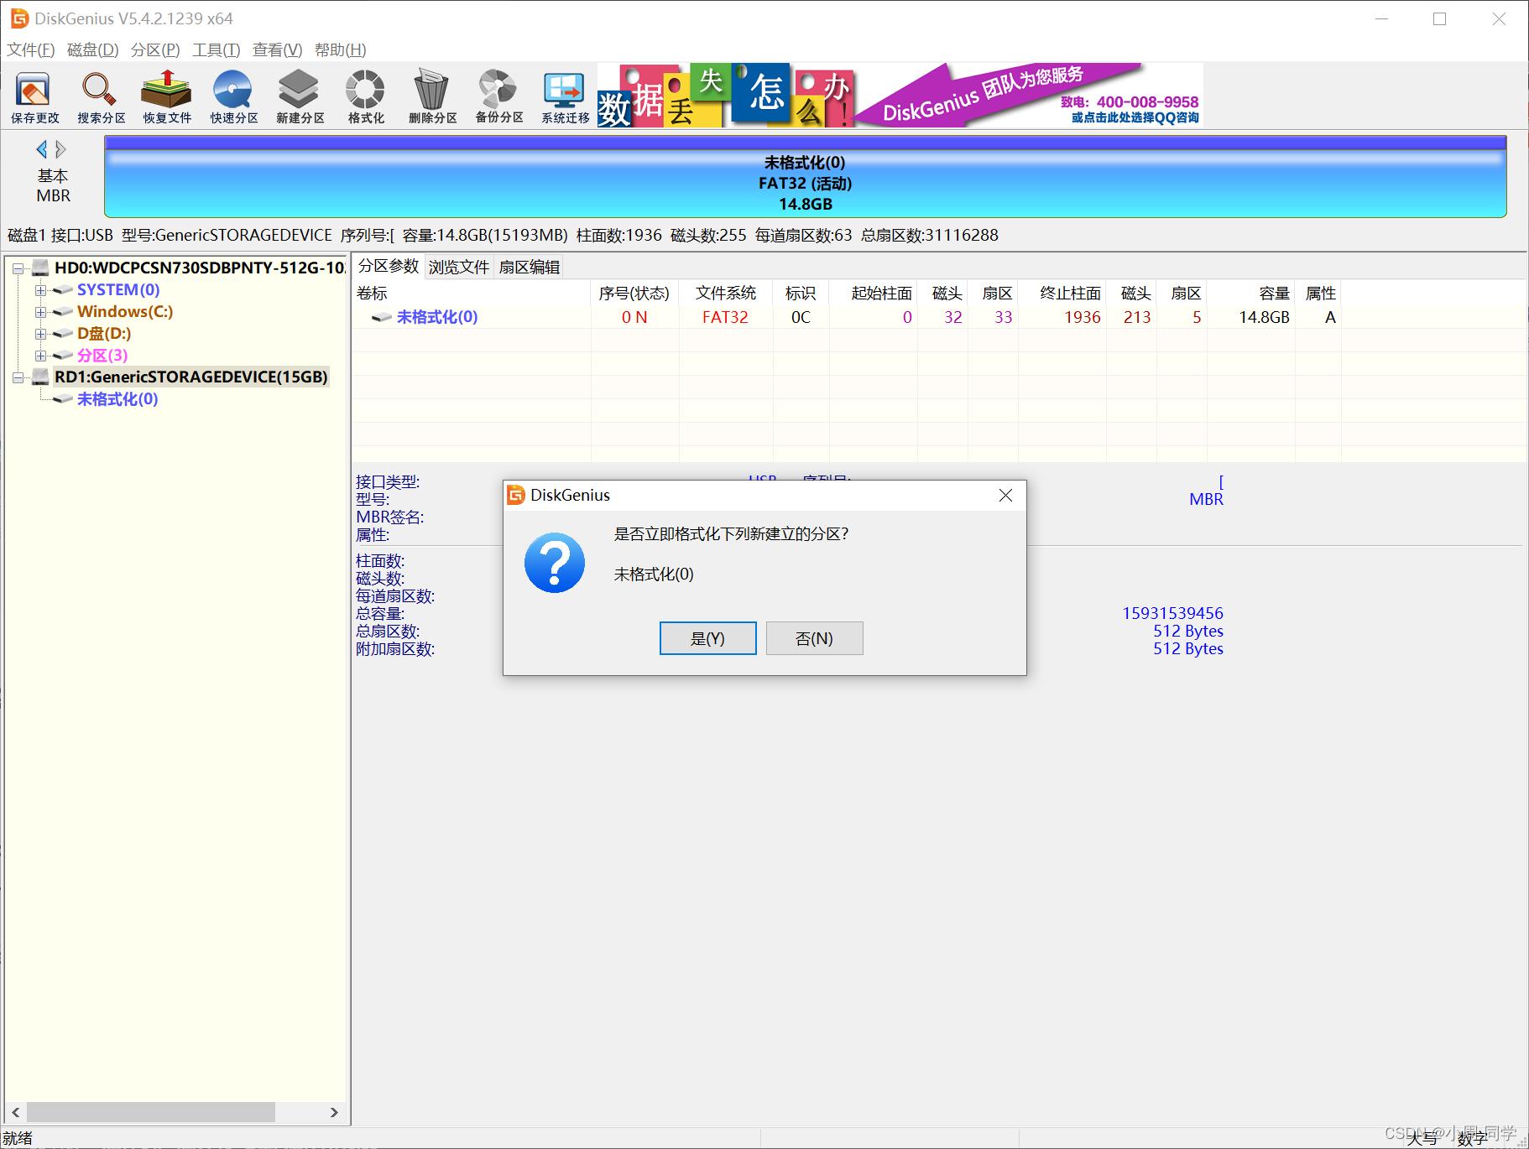The image size is (1529, 1149).
Task: Expand the D盘(D:) tree node
Action: click(x=40, y=334)
